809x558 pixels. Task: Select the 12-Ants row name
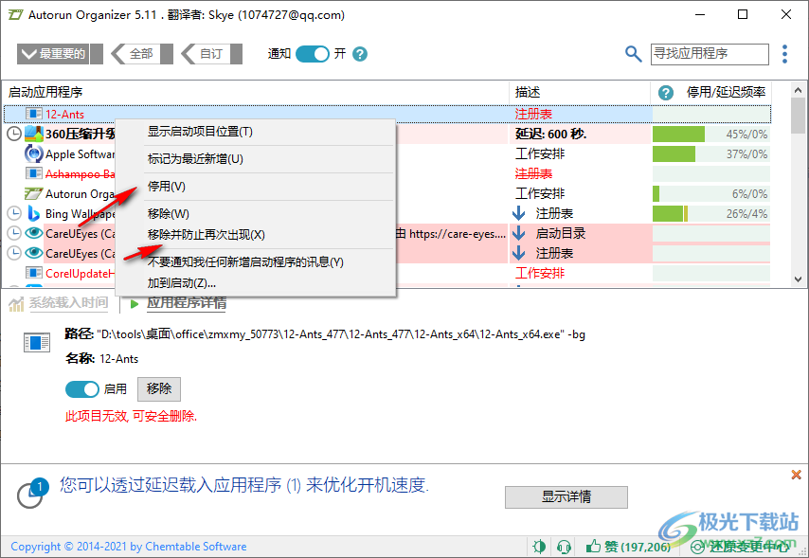(64, 114)
